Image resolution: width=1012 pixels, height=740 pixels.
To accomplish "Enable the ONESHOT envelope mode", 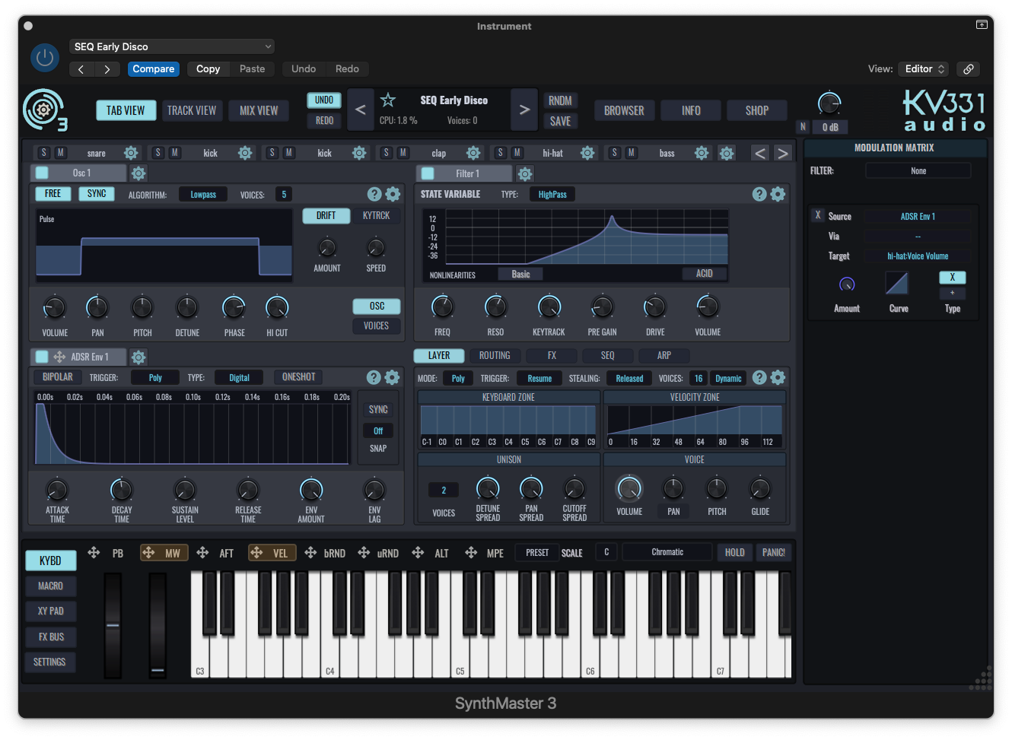I will (x=298, y=377).
